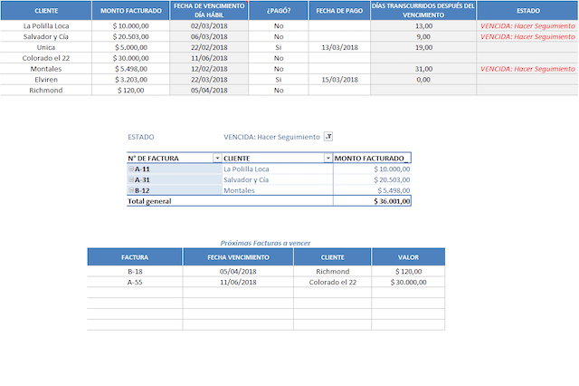Select the $ 20.503,00 cell in top table
The image size is (579, 386).
130,36
